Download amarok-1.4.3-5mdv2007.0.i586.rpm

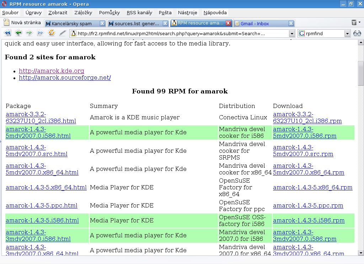pos(305,133)
